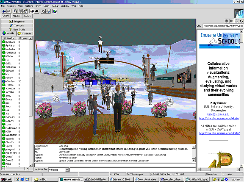Toggle the globe web-view toolbar icon
This screenshot has height=183, width=244.
(x=55, y=11)
